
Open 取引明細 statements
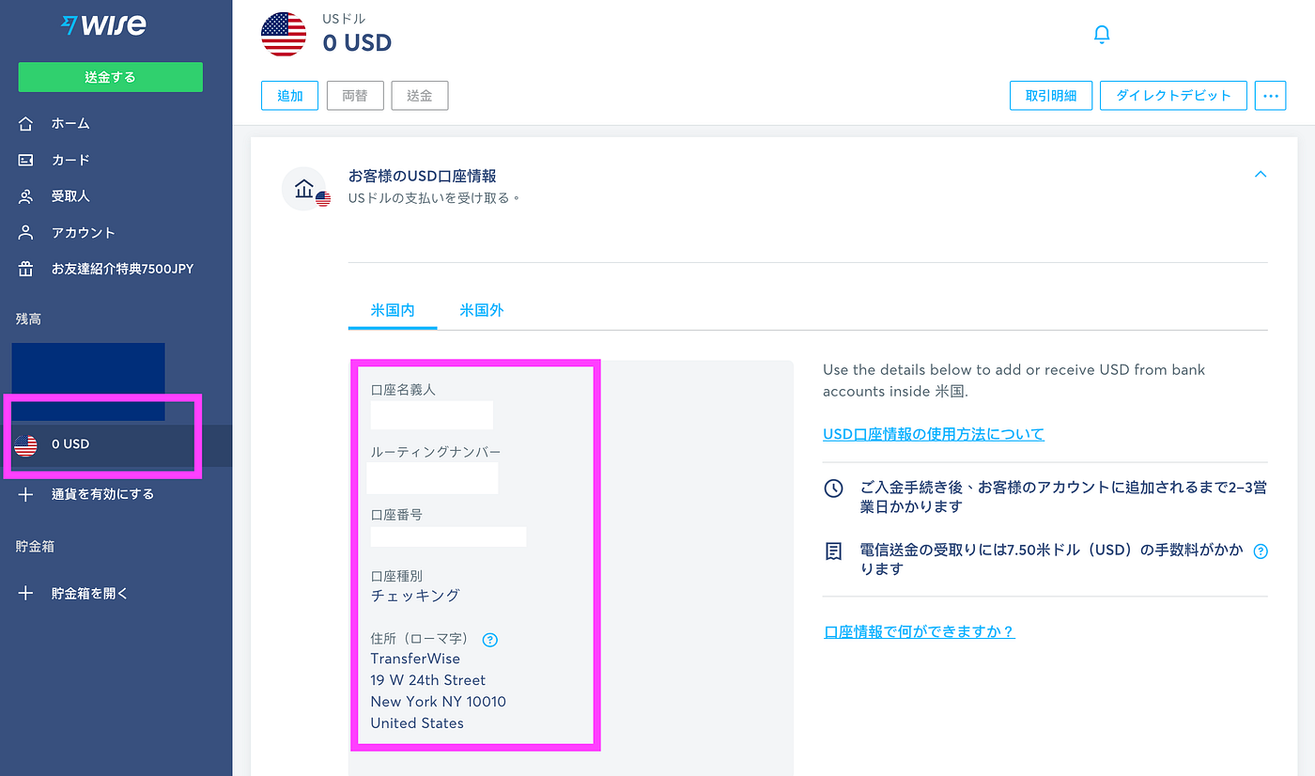coord(1051,96)
